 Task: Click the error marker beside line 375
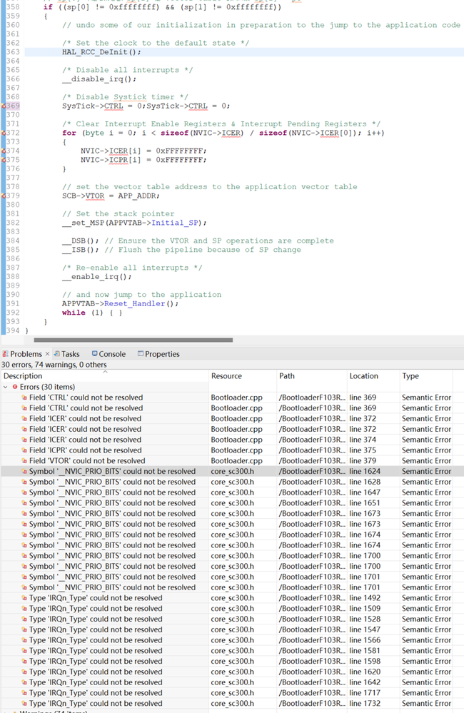click(x=4, y=160)
